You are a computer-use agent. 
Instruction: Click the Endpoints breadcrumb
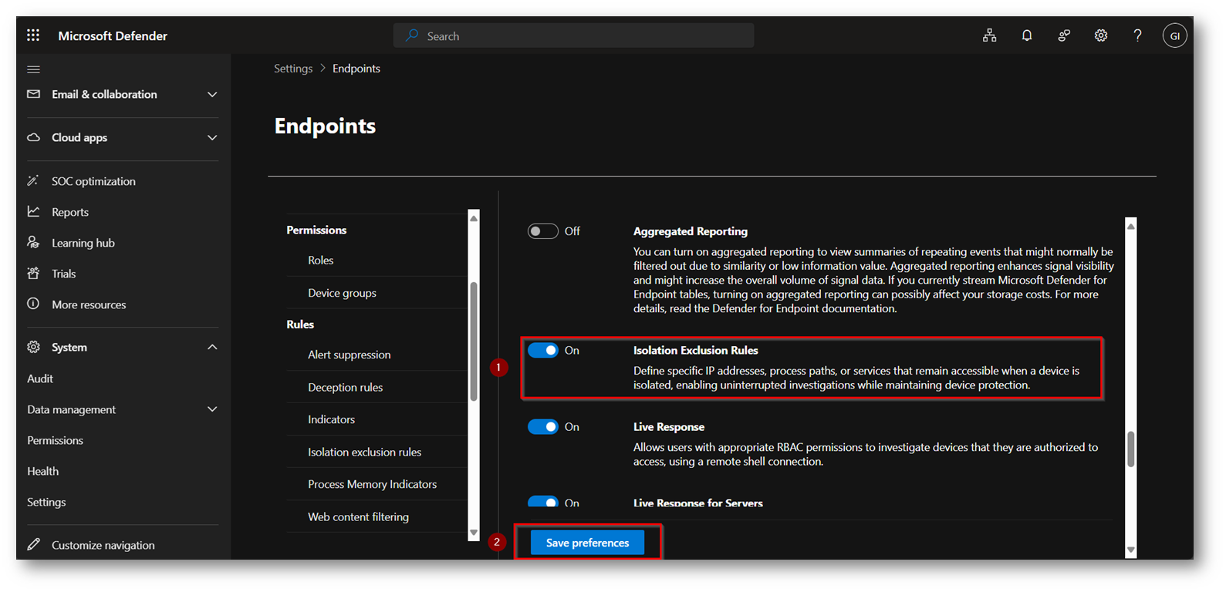(x=356, y=69)
